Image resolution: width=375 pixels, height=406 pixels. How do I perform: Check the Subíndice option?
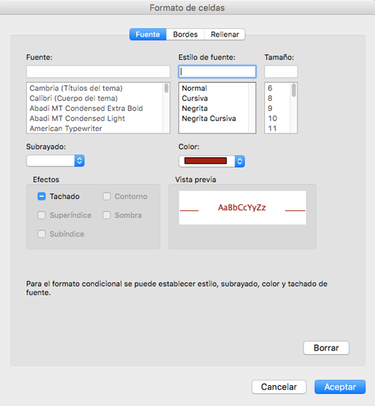pos(41,234)
